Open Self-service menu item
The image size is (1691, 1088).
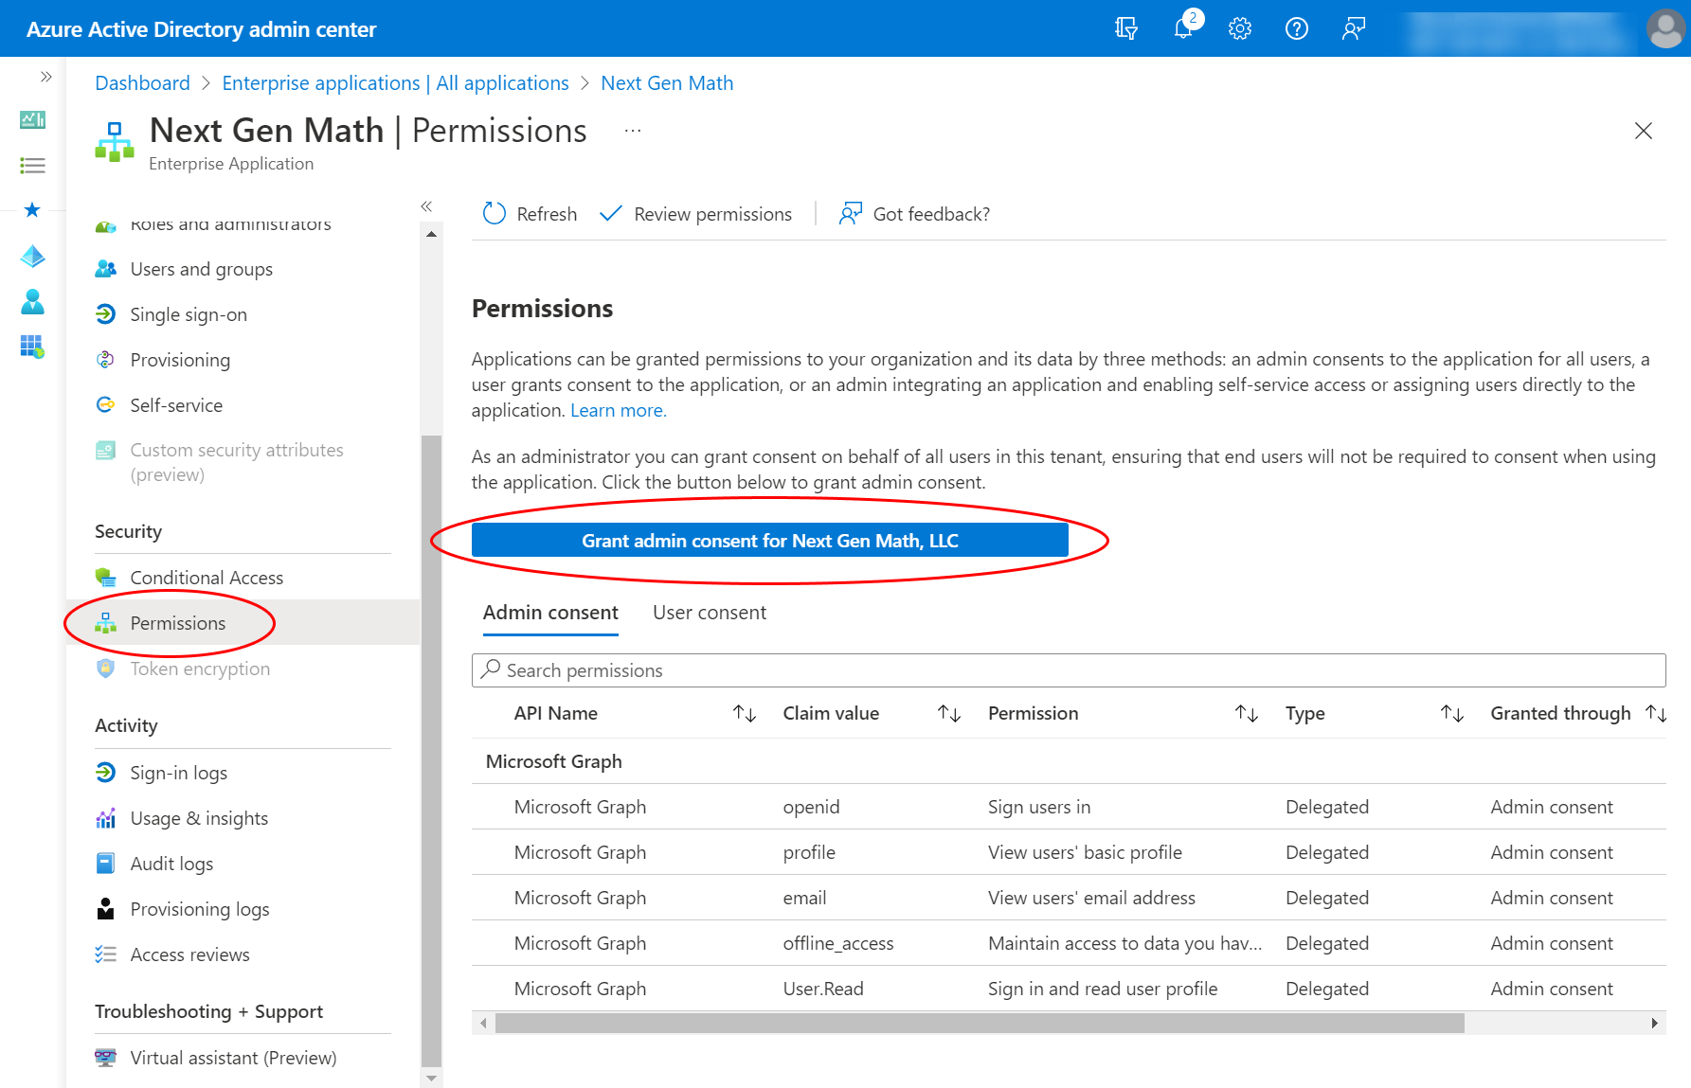(x=243, y=405)
